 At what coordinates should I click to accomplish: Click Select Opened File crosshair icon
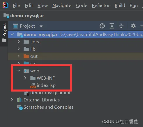pyautogui.click(x=102, y=26)
